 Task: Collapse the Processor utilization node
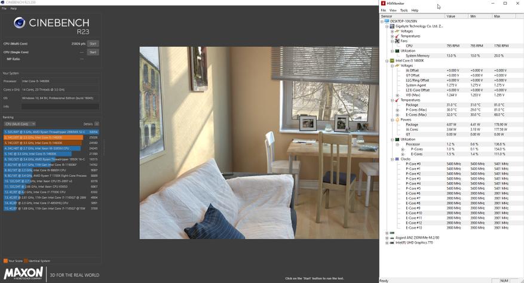click(x=397, y=144)
